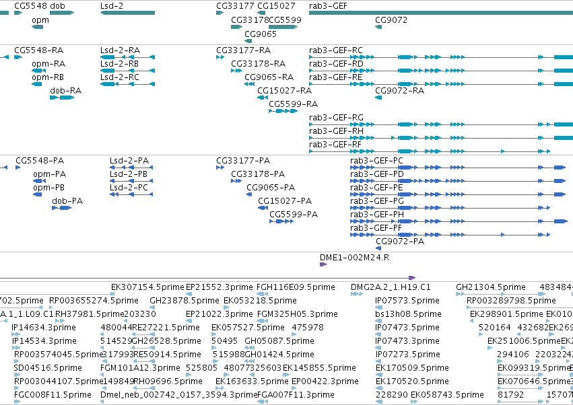Click the CG9065-RA transcript label
Viewport: 573px width, 405px height.
269,77
